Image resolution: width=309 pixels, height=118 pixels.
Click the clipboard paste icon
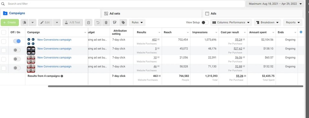click(88, 22)
